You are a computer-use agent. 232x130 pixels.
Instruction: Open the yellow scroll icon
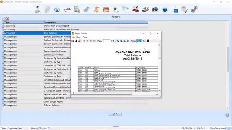(96, 10)
